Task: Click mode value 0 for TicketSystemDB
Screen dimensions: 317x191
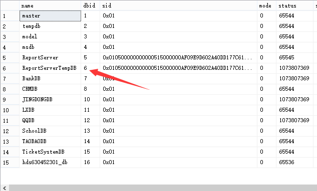Action: point(266,152)
